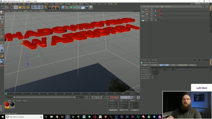Render the active view with clapperboard icon
212x119 pixels.
[x=50, y=7]
